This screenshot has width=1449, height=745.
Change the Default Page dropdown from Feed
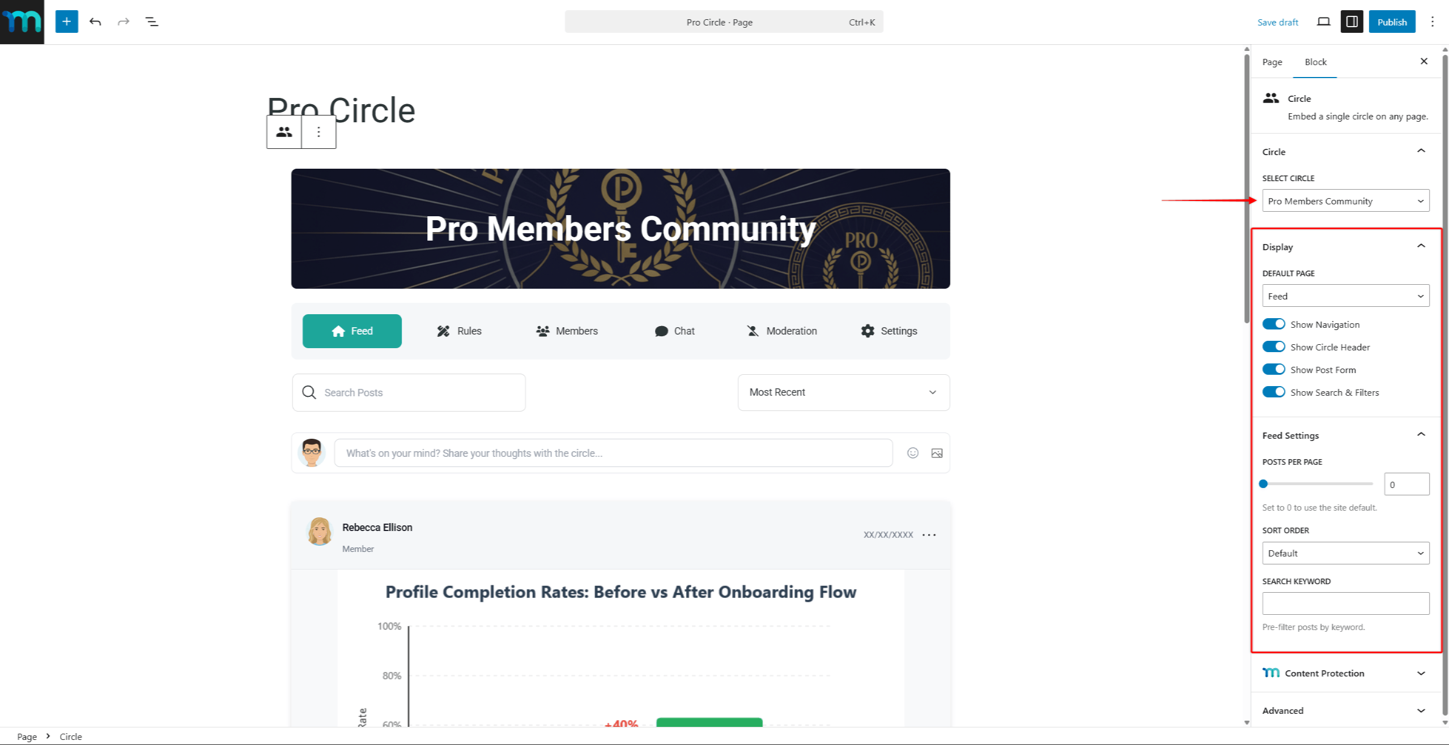1345,296
